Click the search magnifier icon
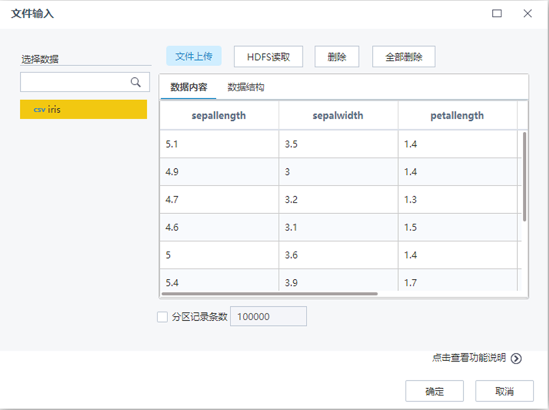This screenshot has height=410, width=549. 136,82
